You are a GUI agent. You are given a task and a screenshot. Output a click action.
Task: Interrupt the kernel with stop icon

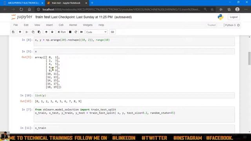point(70,32)
